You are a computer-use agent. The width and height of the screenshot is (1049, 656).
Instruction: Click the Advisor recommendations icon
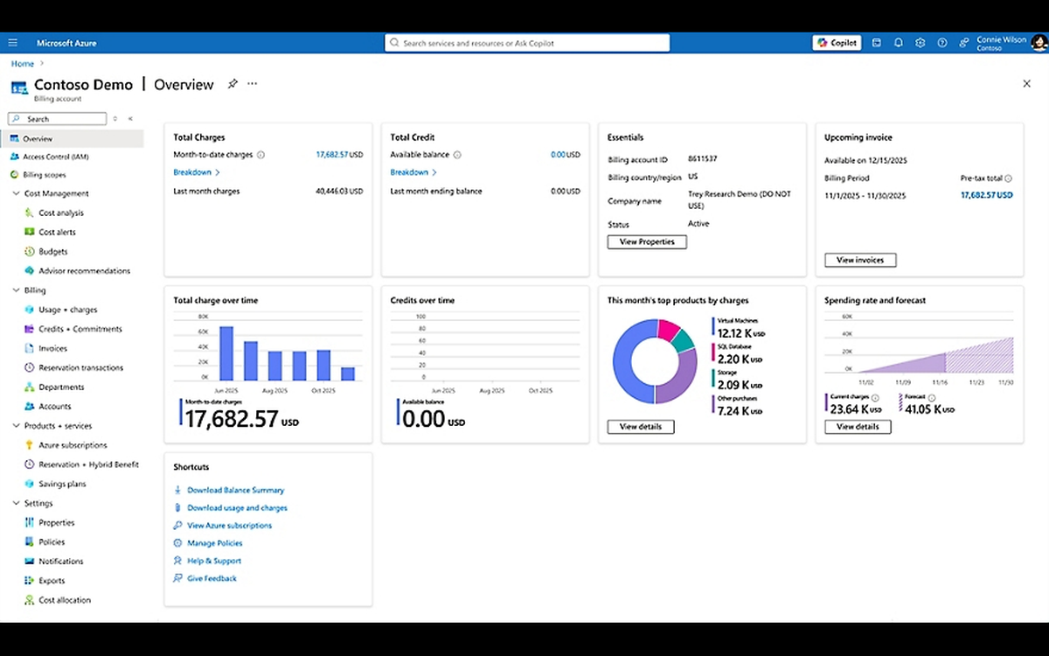[30, 271]
